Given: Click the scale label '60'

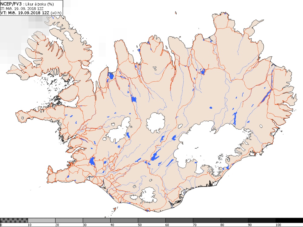Looking at the screenshot, I should (167, 225).
